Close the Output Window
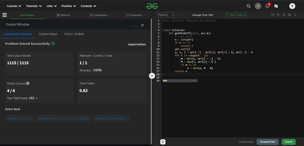The image size is (304, 146). pyautogui.click(x=142, y=25)
